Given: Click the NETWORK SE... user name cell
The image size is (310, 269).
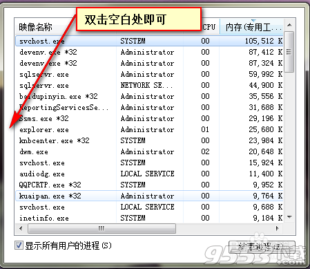Looking at the screenshot, I should [146, 85].
